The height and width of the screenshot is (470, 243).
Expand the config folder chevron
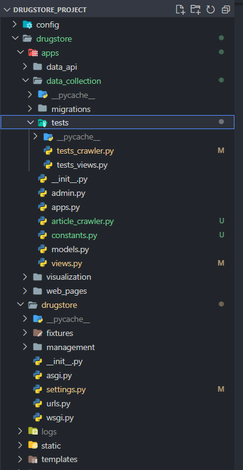click(15, 24)
